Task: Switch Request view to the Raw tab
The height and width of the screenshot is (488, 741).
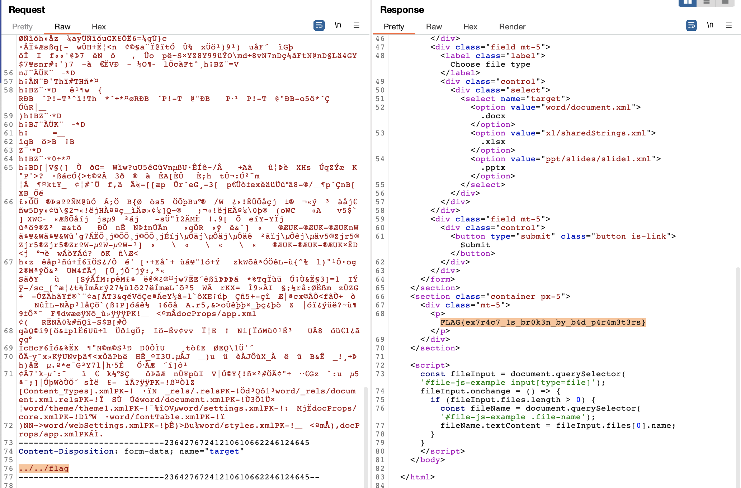Action: pyautogui.click(x=62, y=27)
